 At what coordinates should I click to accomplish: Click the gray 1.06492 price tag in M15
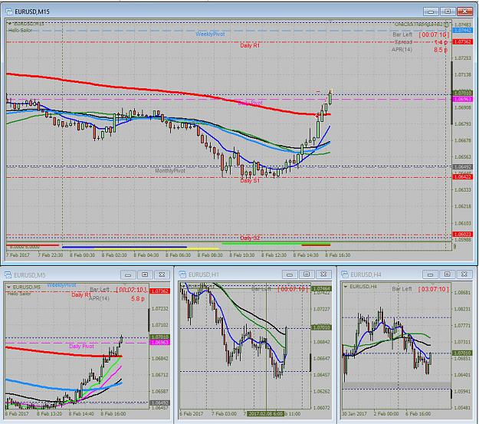pos(463,167)
